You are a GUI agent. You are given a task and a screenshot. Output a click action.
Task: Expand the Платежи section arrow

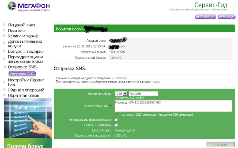4,30
